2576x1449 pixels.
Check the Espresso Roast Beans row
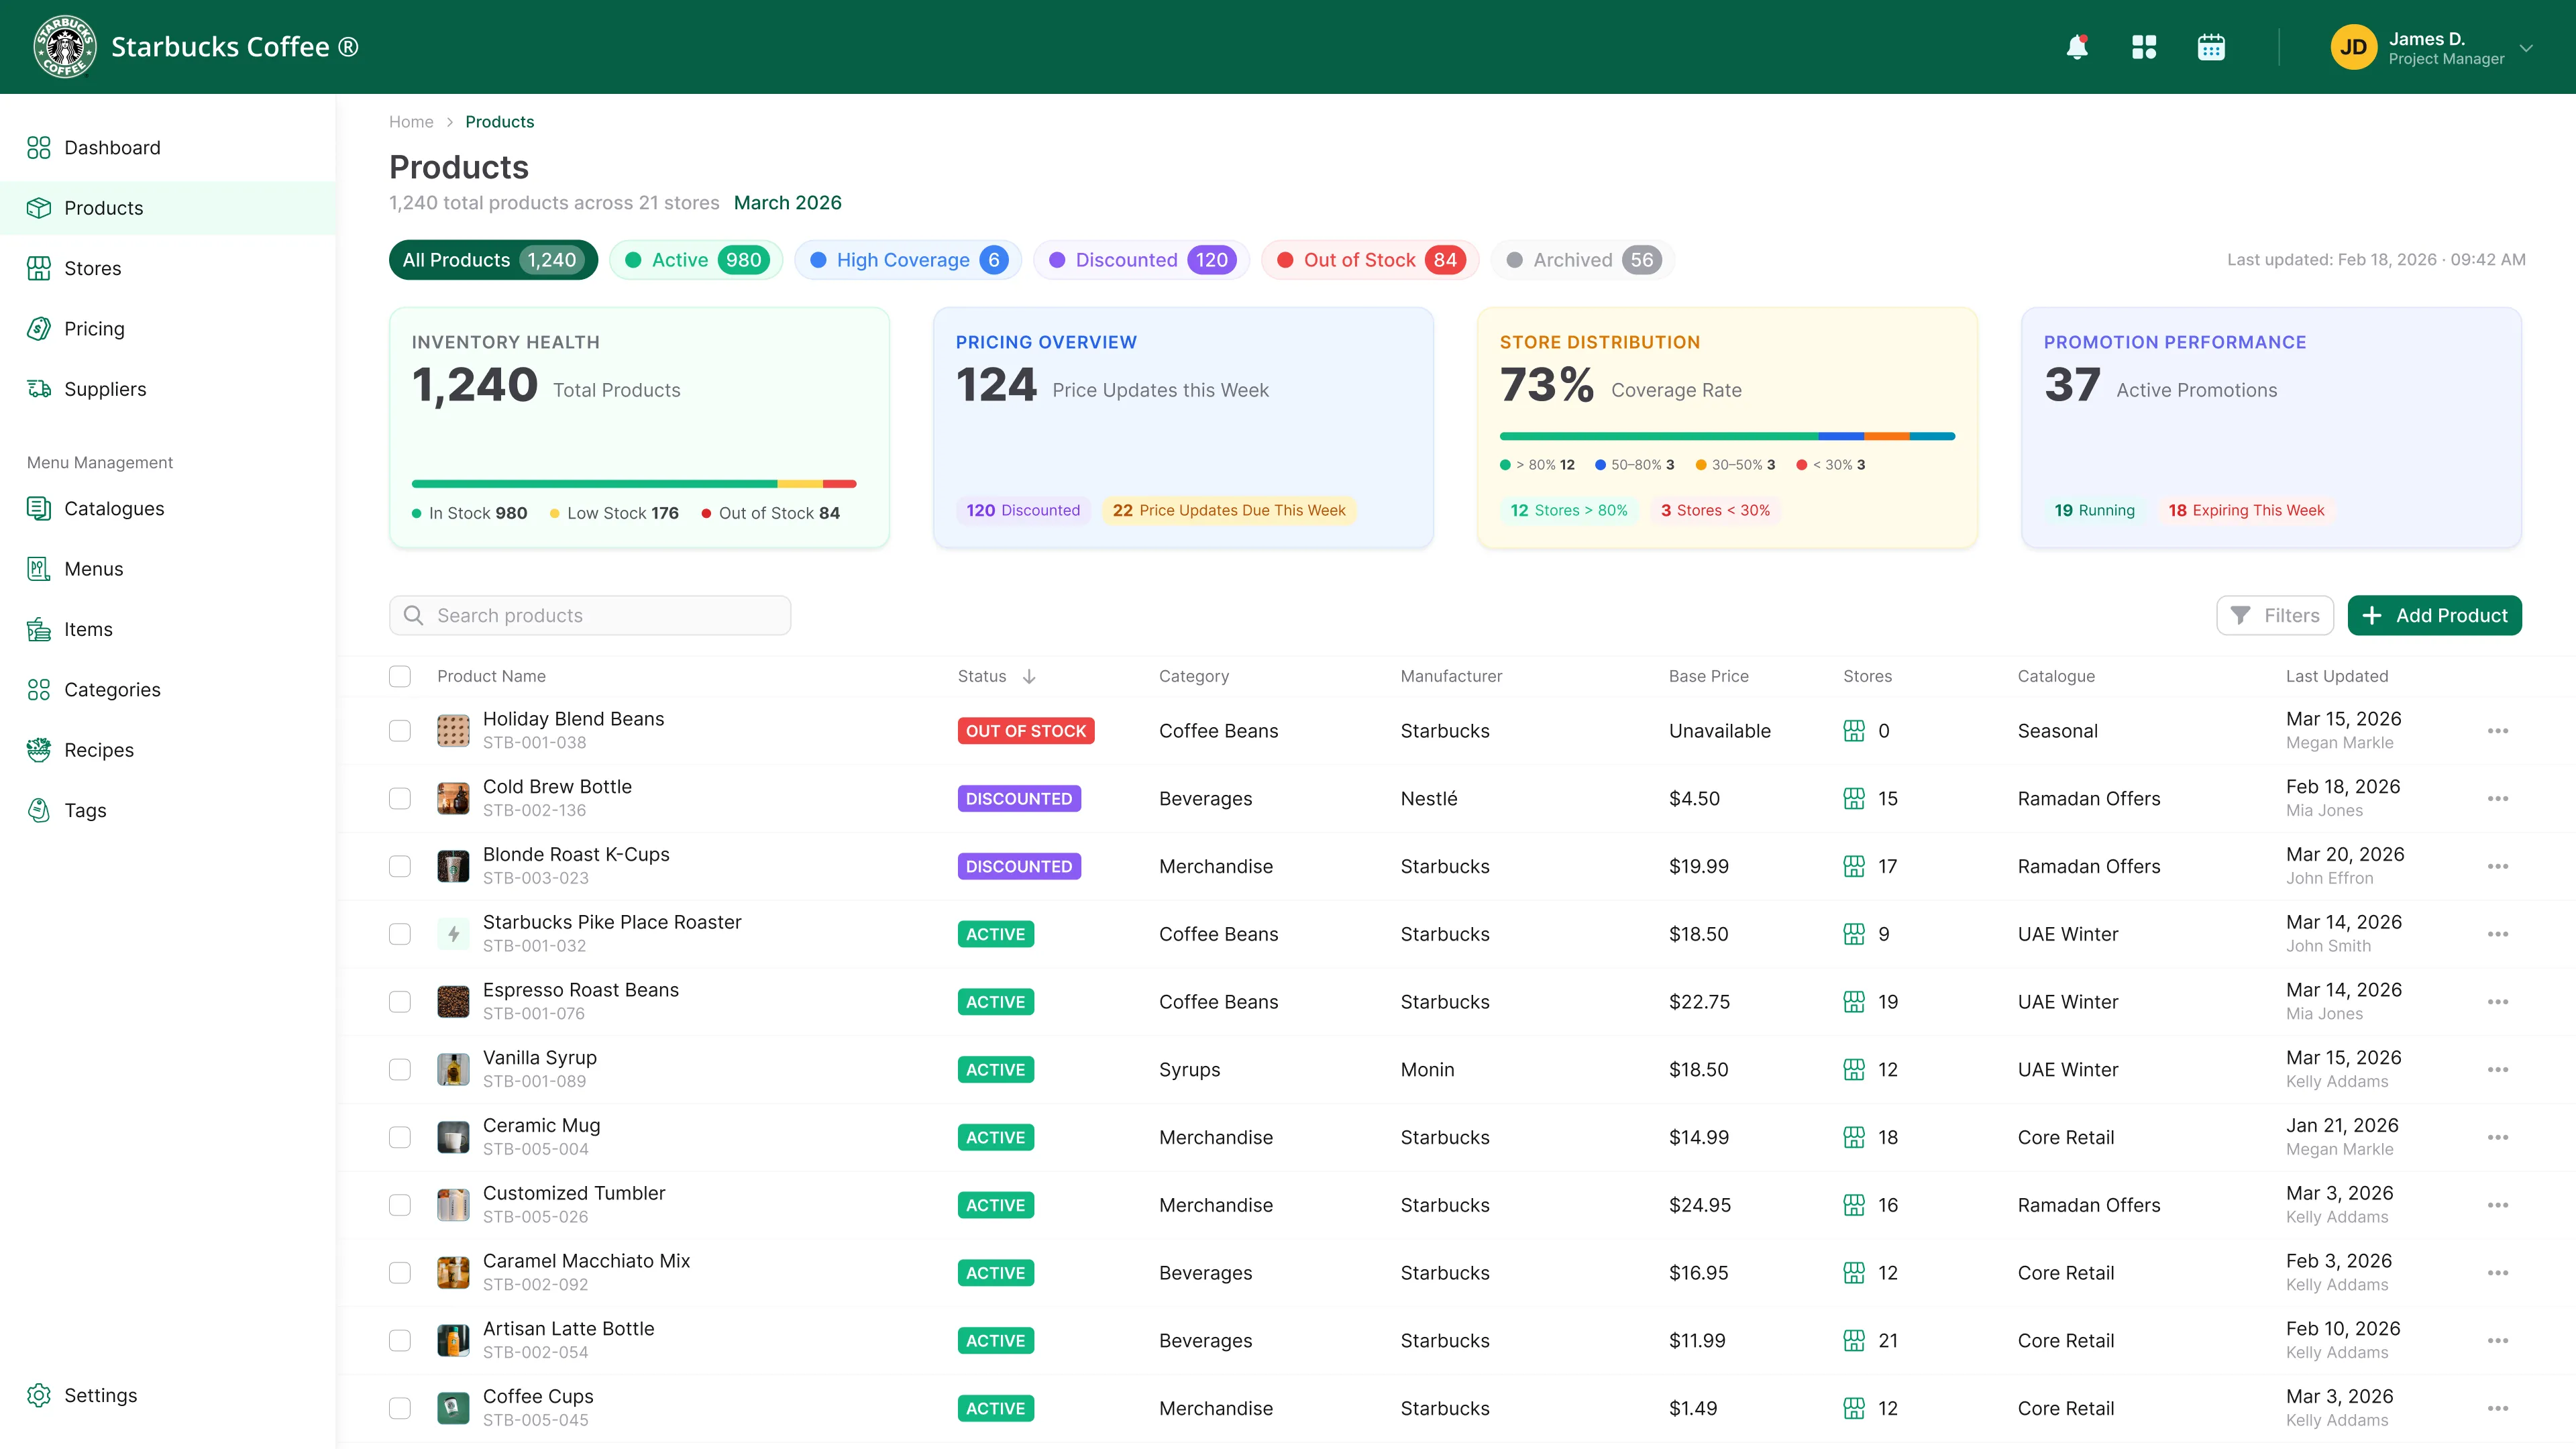(x=400, y=1002)
